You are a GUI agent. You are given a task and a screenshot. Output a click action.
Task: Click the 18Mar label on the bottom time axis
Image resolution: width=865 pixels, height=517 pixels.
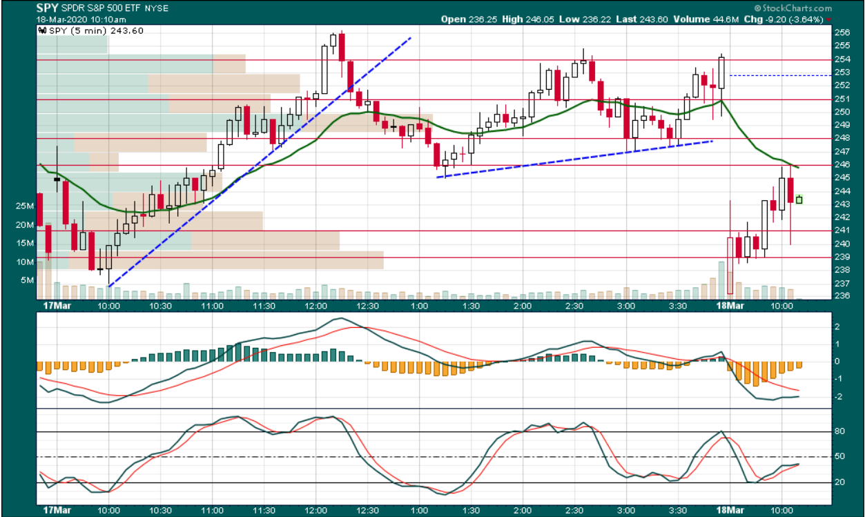pyautogui.click(x=731, y=511)
